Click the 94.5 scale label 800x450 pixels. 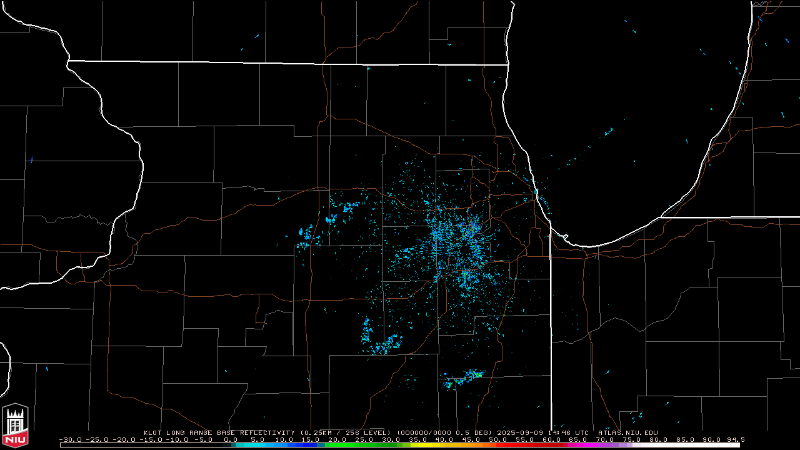[736, 439]
